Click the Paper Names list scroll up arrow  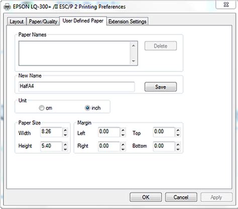click(x=134, y=46)
